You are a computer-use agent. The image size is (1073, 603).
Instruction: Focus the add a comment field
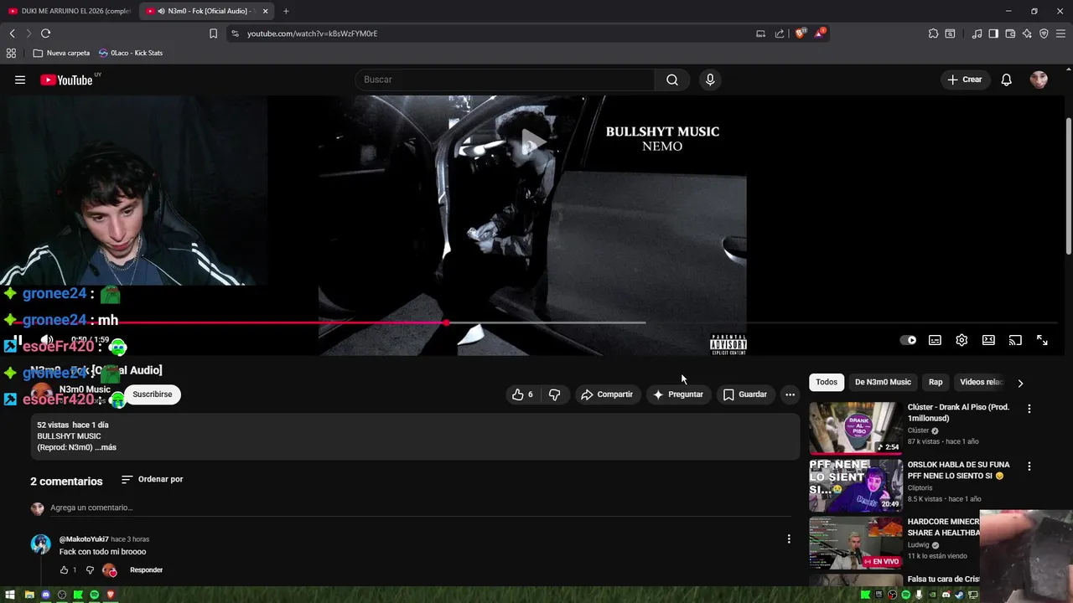(x=419, y=508)
